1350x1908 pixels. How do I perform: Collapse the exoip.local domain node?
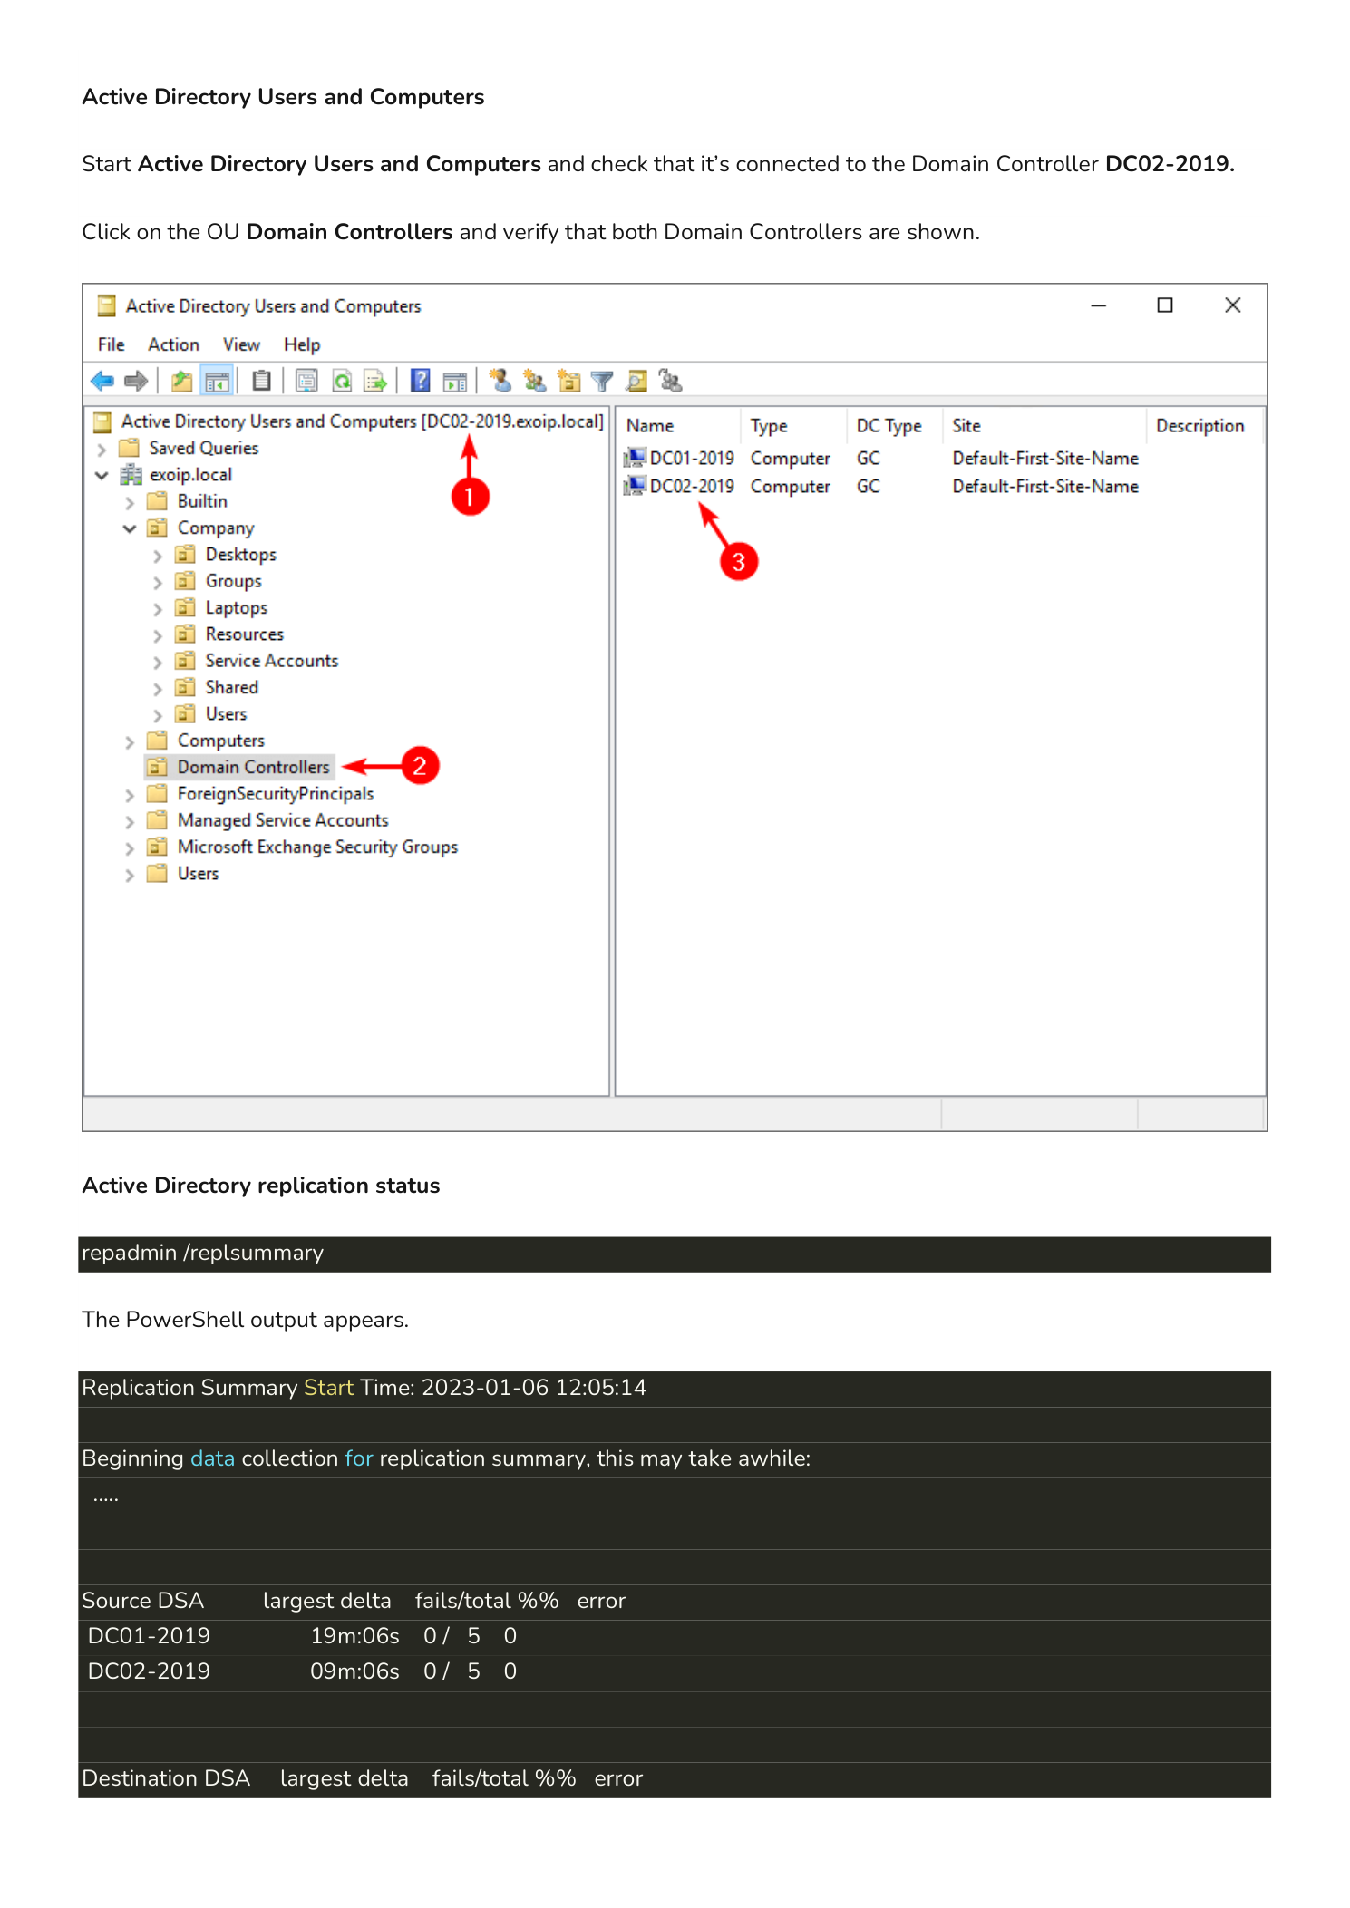102,475
